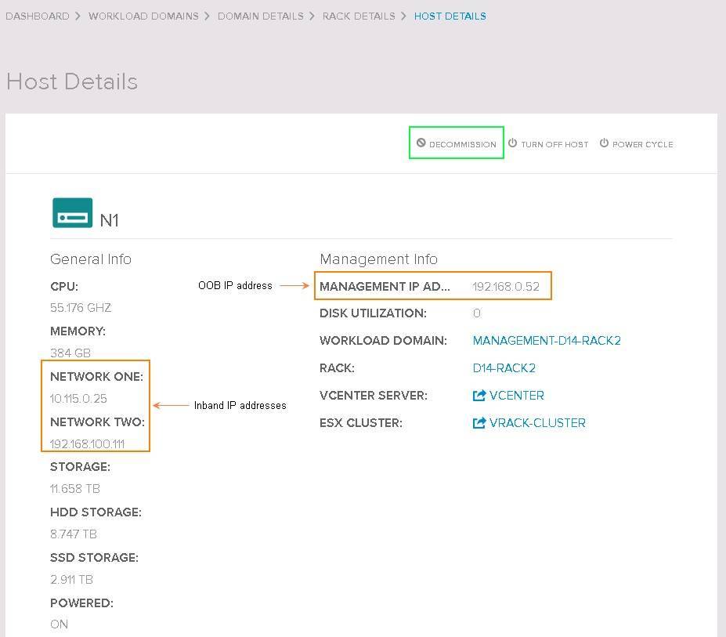Open MANAGEMENT-D14-RACK2 workload domain link
This screenshot has height=637, width=726.
coord(547,341)
